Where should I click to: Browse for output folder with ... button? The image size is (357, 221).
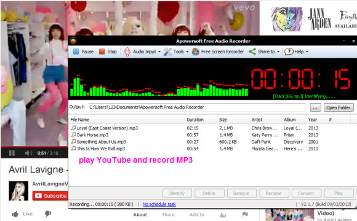click(315, 107)
